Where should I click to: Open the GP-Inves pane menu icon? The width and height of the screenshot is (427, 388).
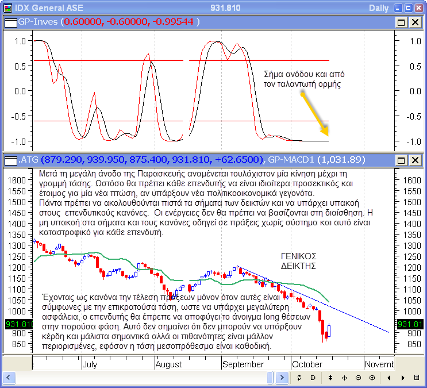pos(9,22)
